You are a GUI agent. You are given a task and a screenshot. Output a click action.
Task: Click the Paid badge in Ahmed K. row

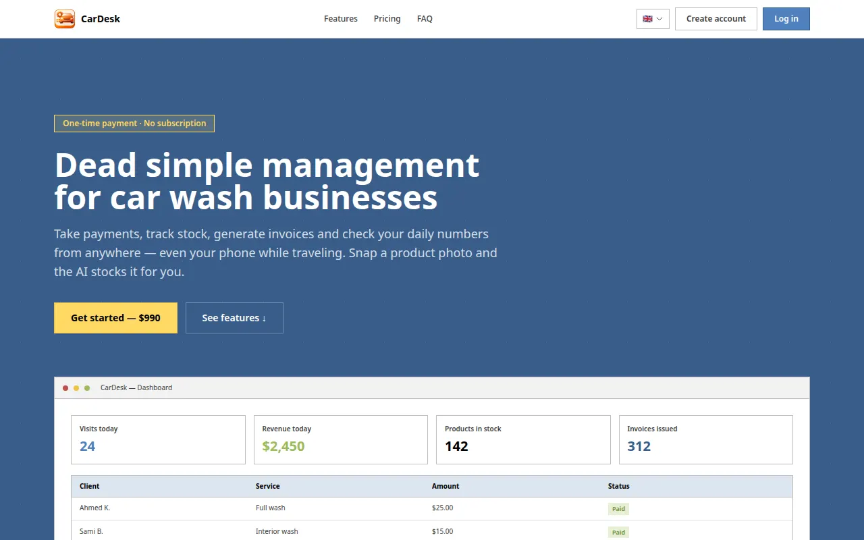[x=618, y=509]
